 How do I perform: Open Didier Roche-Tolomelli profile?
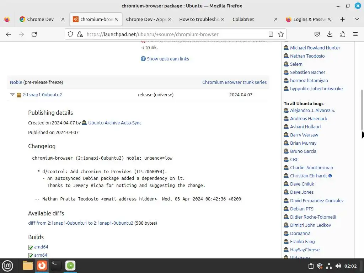coord(313,217)
